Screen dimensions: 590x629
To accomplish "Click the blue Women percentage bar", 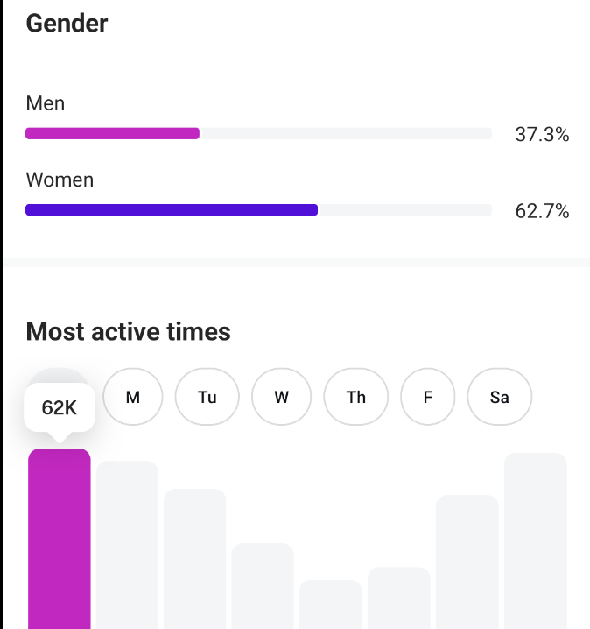I will (x=172, y=210).
